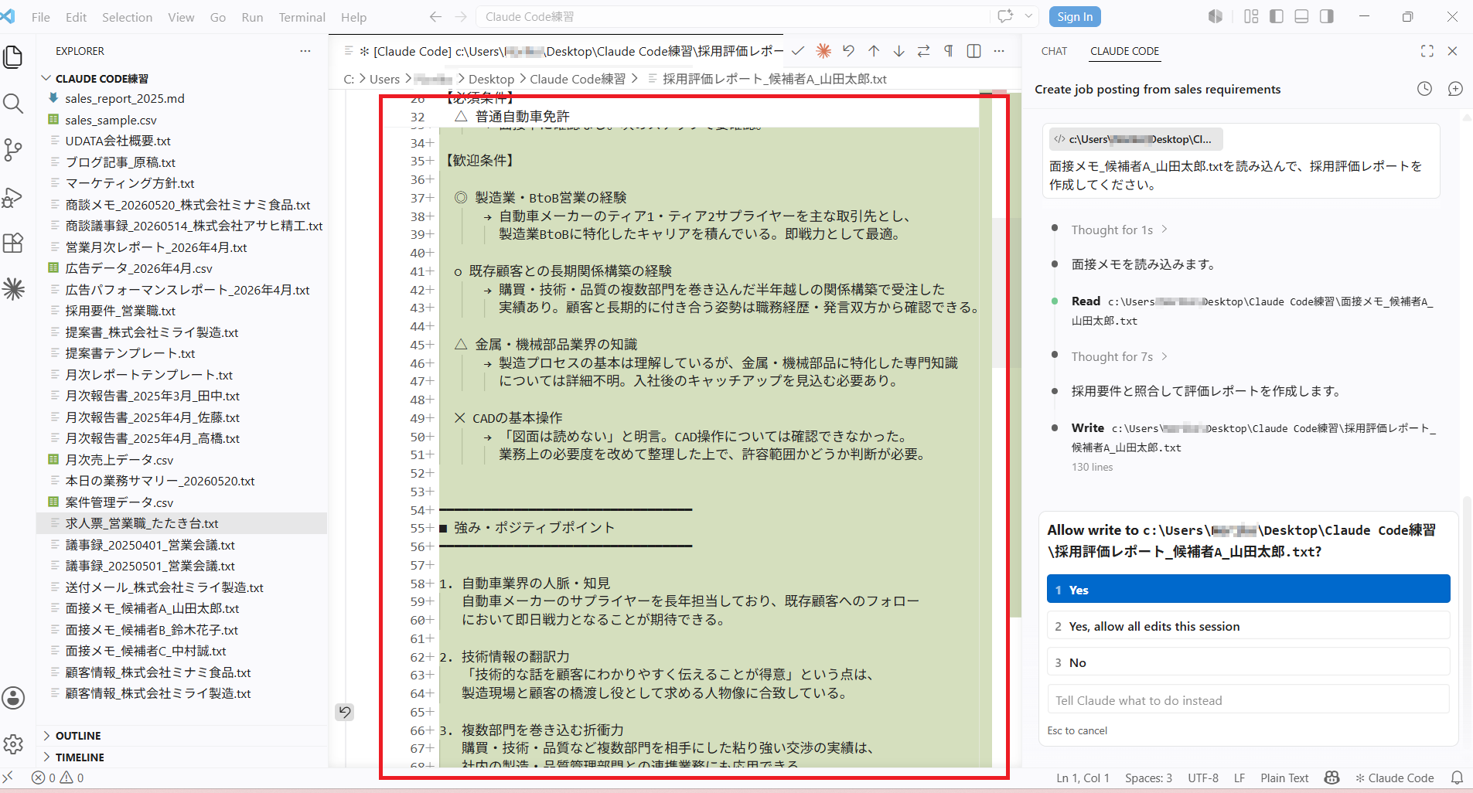Split the editor with the split icon

coord(974,51)
